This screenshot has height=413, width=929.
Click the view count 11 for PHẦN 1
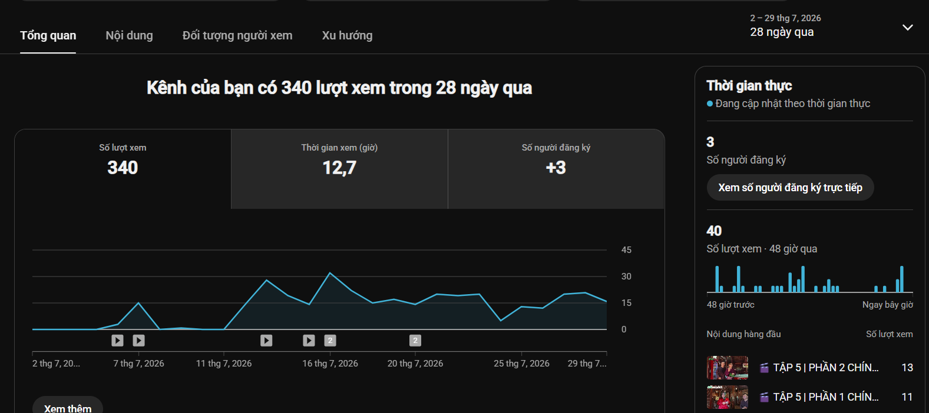(907, 397)
